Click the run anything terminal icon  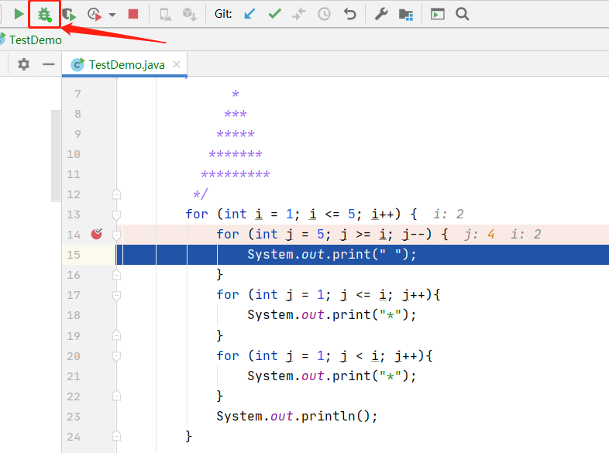coord(437,15)
